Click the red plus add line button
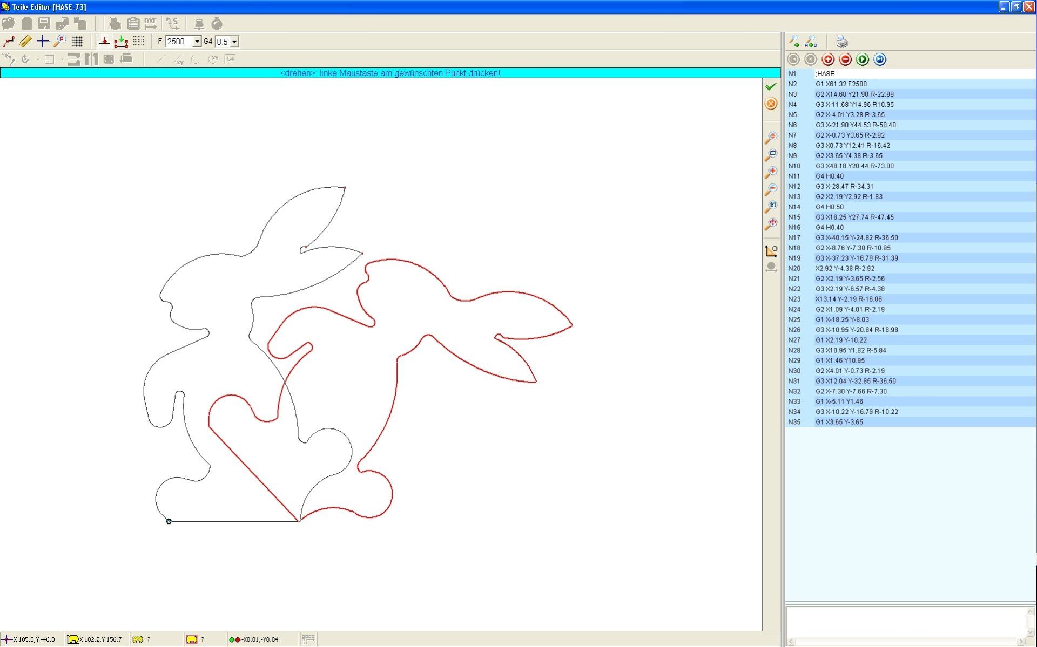Screen dimensions: 1037x647 (828, 59)
